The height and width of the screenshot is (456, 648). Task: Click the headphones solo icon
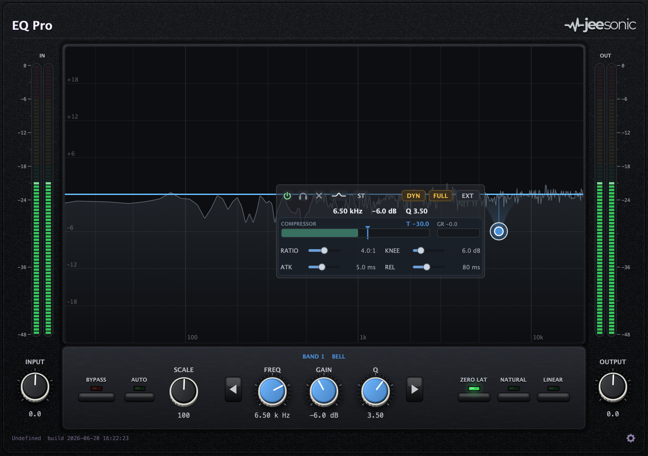coord(303,196)
